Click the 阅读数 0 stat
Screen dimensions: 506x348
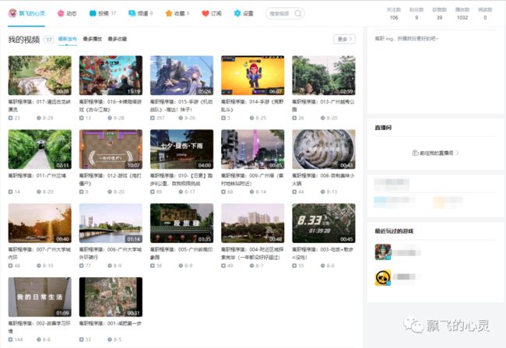pyautogui.click(x=485, y=13)
